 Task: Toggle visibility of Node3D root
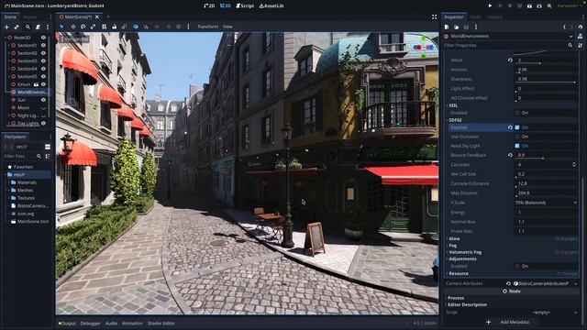point(43,38)
